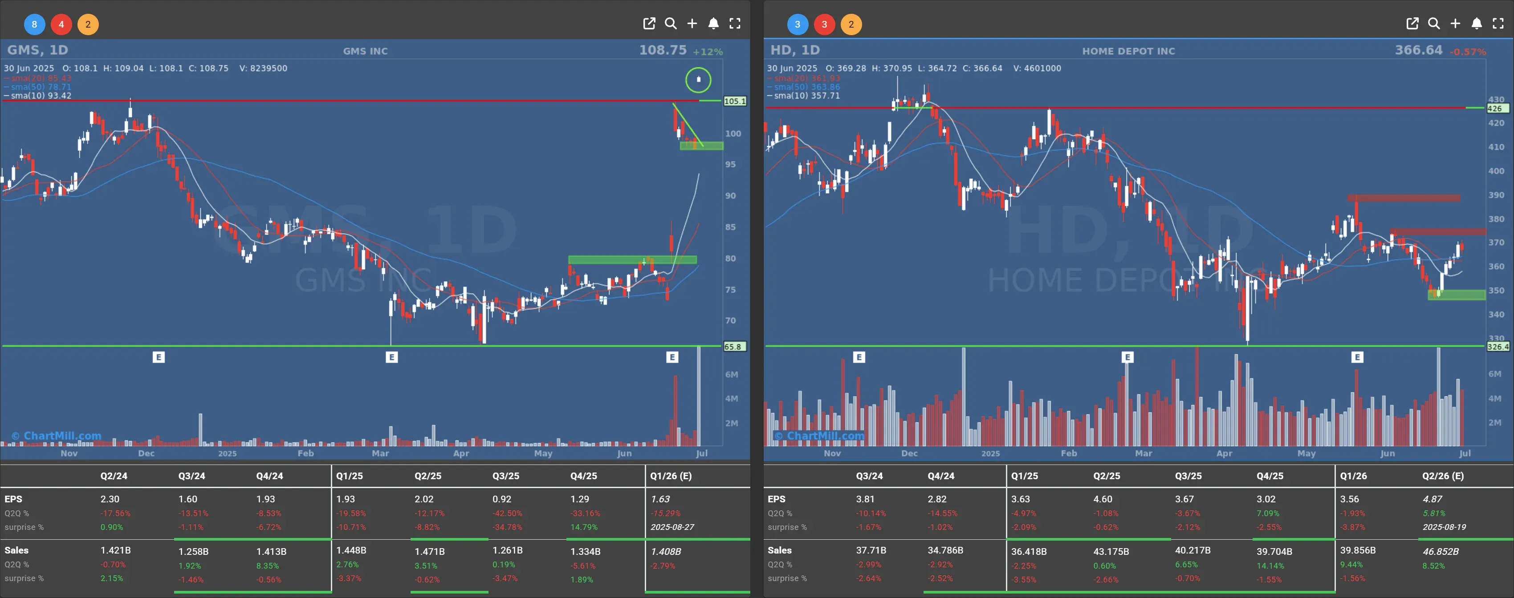Image resolution: width=1514 pixels, height=598 pixels.
Task: Click the green circled marker on GMS chart
Action: click(698, 79)
